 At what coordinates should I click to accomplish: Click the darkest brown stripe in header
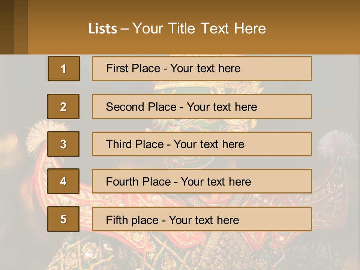pyautogui.click(x=7, y=27)
